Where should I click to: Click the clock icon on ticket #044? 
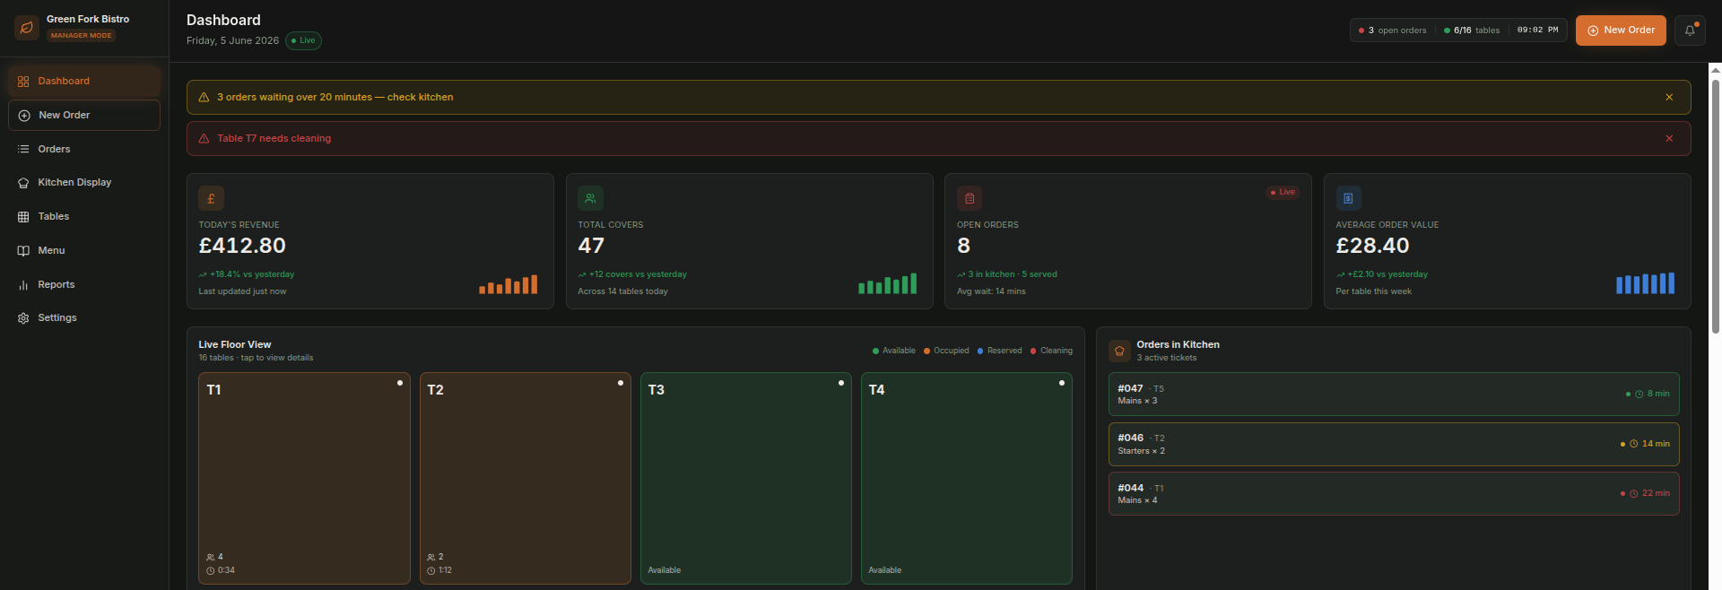coord(1634,494)
